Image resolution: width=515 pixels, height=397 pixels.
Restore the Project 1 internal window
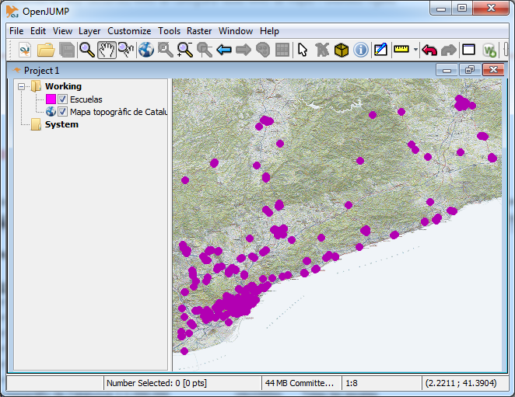coord(470,70)
